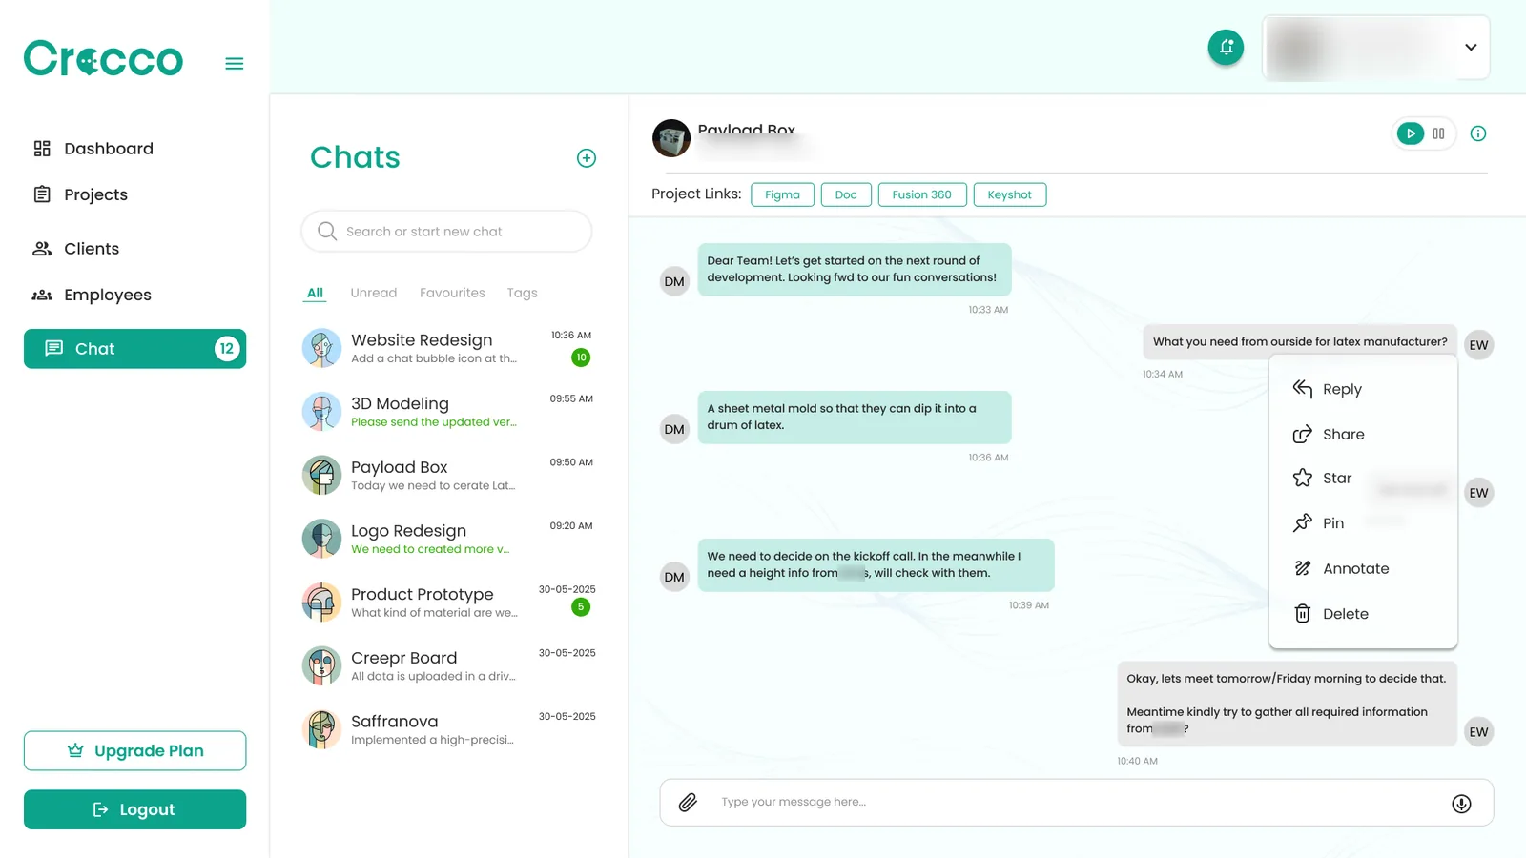Open the Doc project link
Image resolution: width=1526 pixels, height=858 pixels.
point(846,194)
